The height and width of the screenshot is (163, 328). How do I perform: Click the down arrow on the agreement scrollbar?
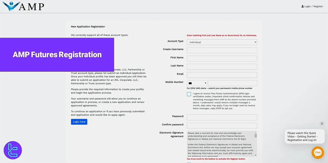click(x=255, y=155)
